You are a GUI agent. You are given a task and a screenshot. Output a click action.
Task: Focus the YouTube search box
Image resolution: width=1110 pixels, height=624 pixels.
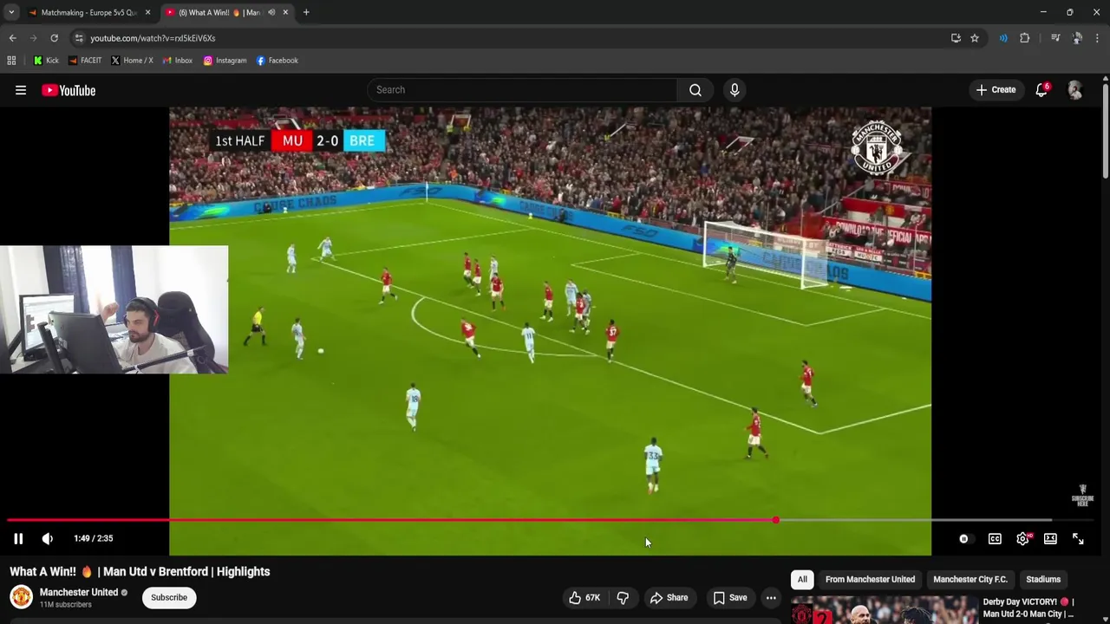pos(522,90)
